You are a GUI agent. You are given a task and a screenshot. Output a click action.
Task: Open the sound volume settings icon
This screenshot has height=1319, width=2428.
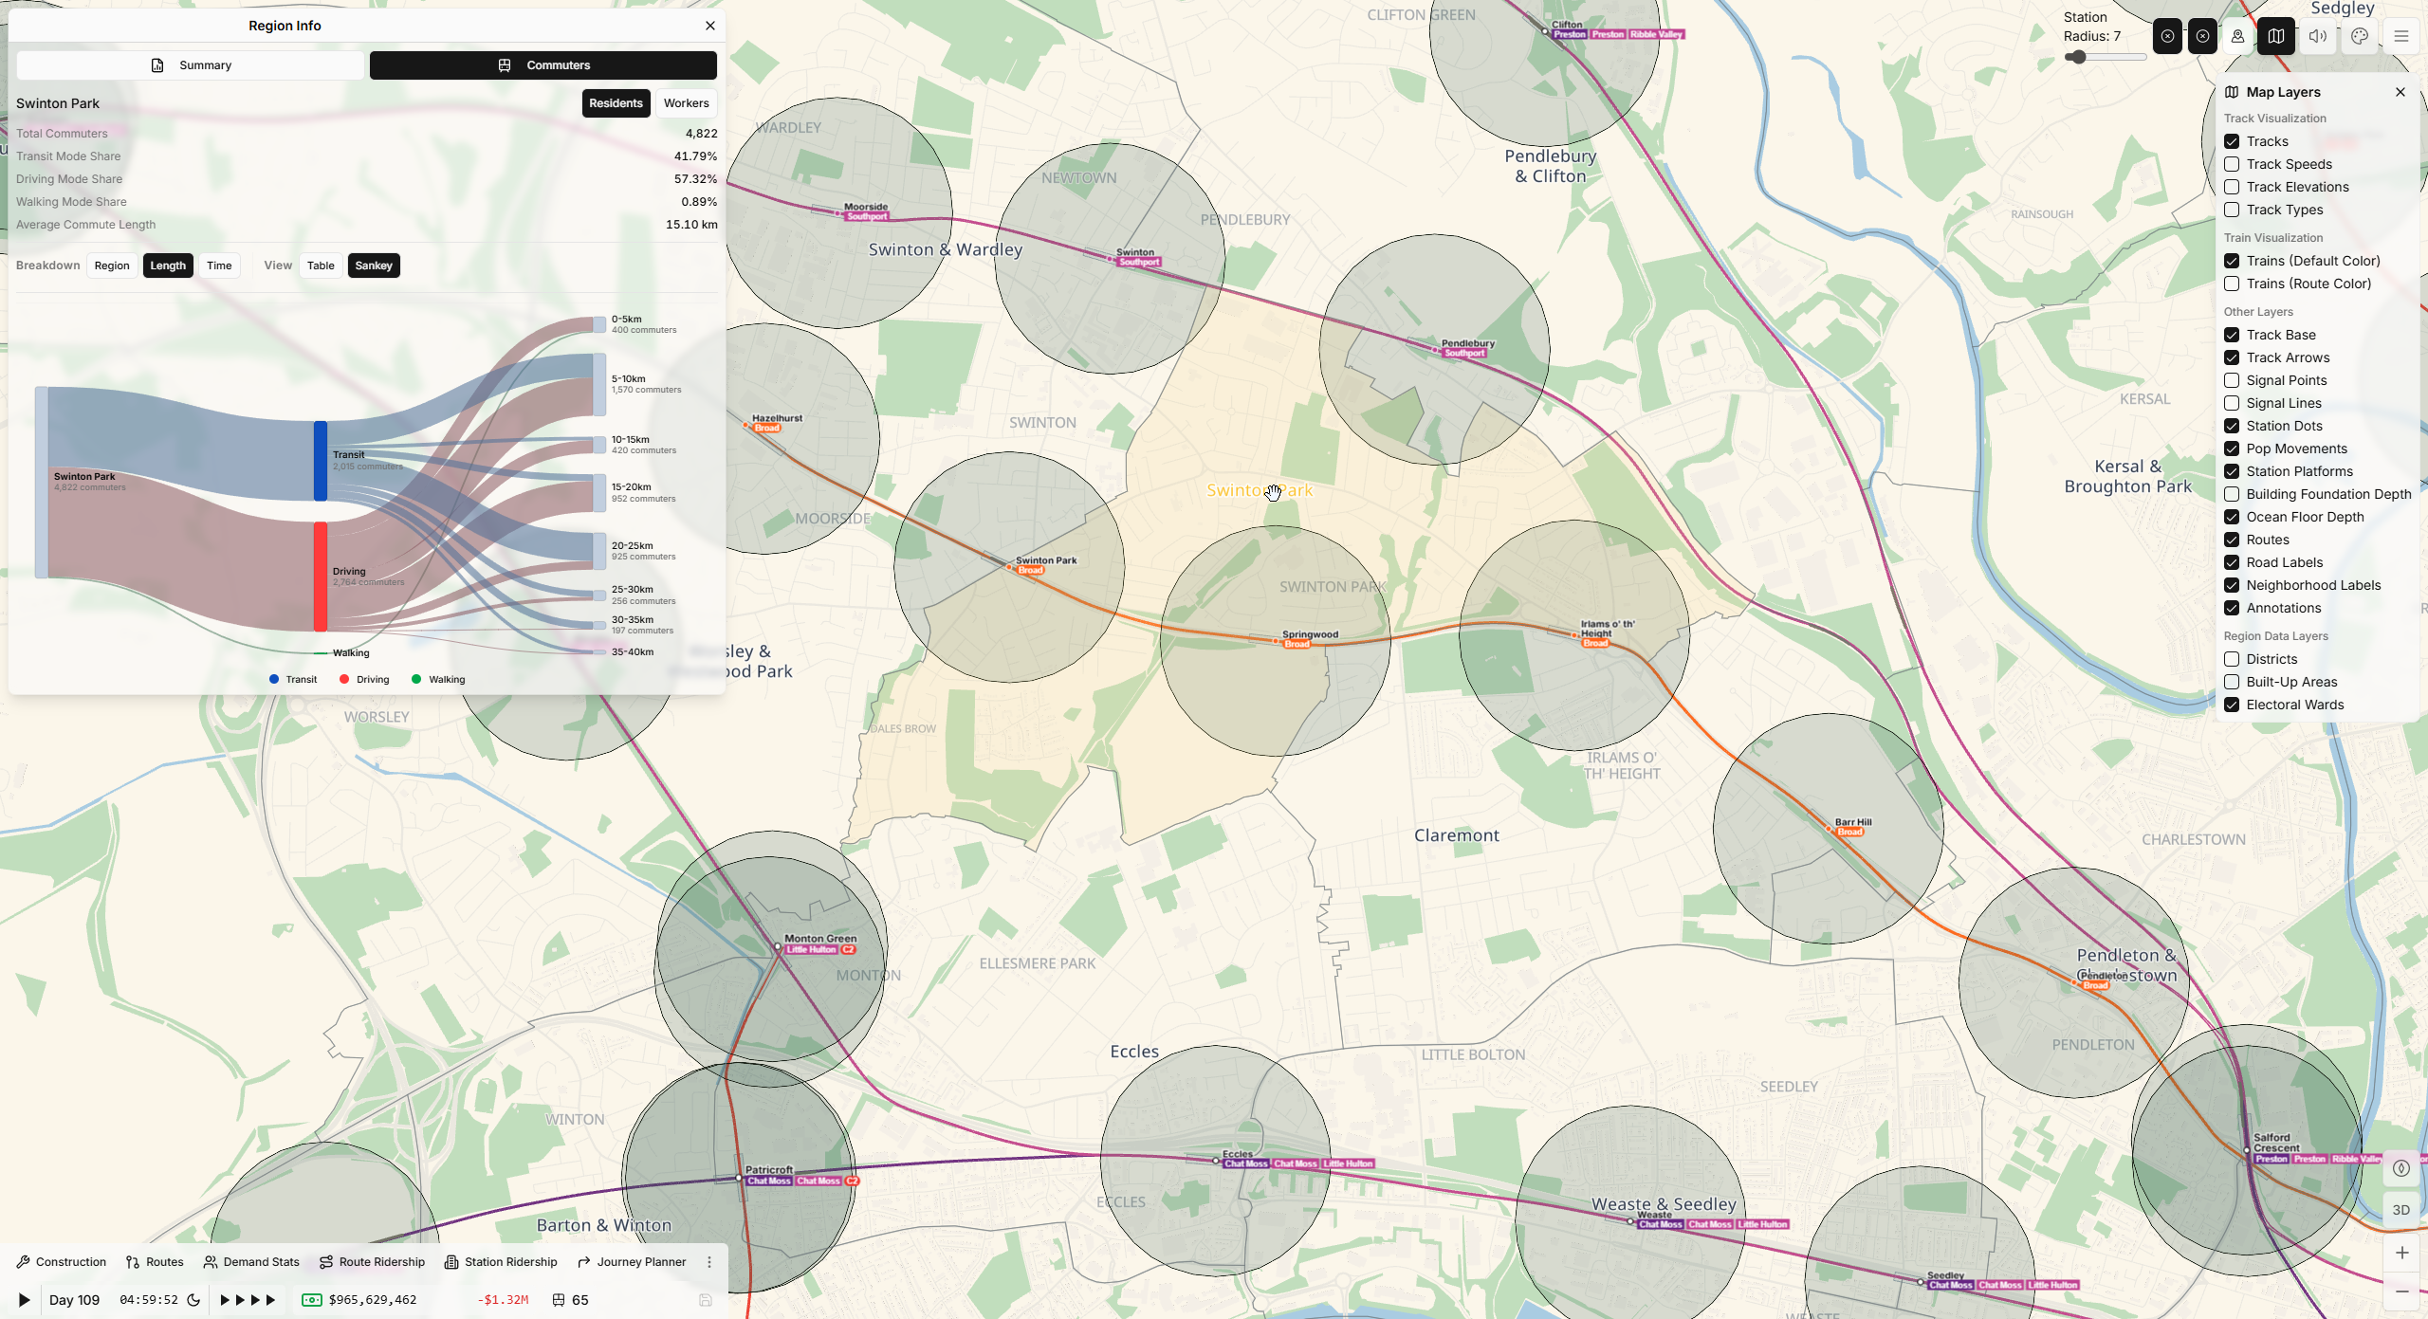2318,37
